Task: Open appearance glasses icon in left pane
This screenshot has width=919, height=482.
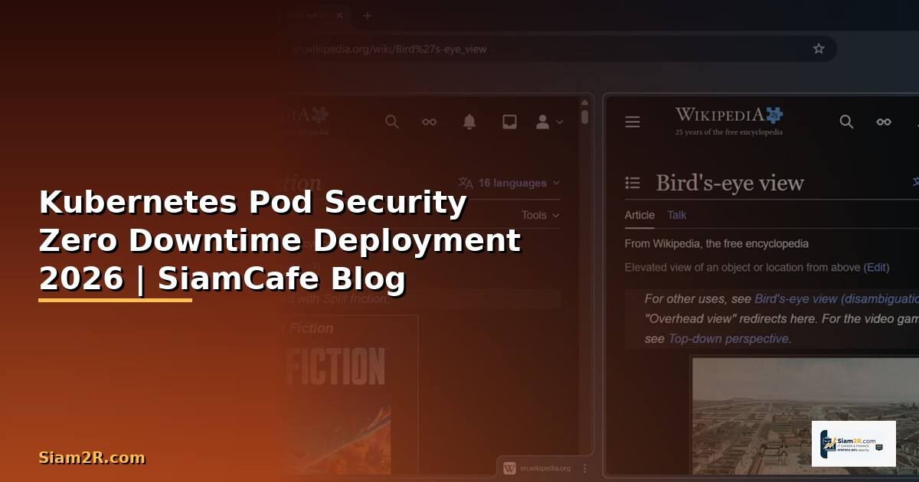Action: coord(429,122)
